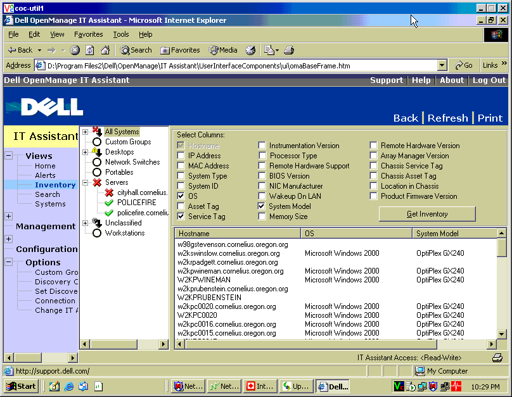Click the Outlook Express quick launch icon

(x=83, y=387)
